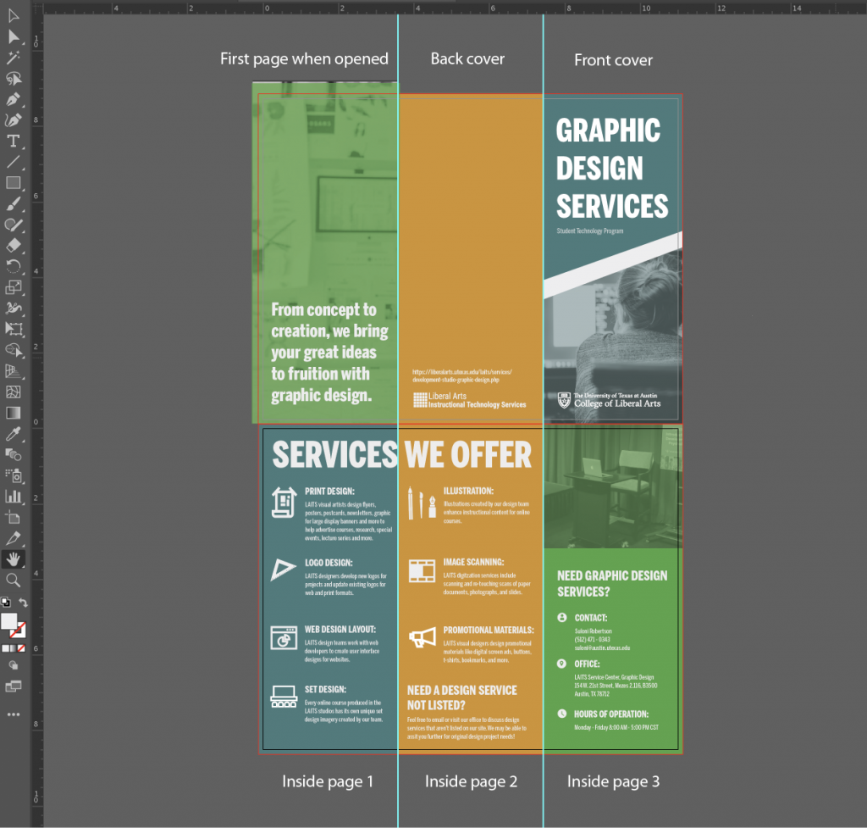Select the 'WEB DESIGN LAYOUT:' heading
This screenshot has width=867, height=828.
340,630
